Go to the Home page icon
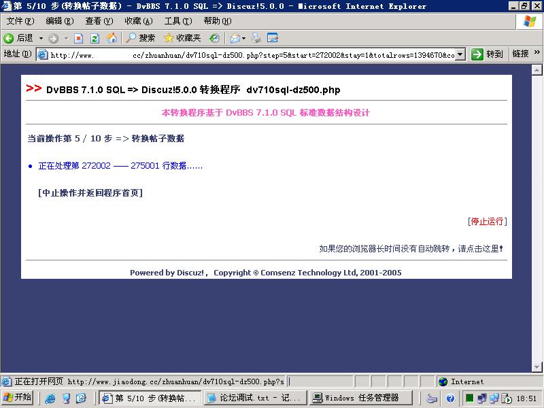544x408 pixels. (x=112, y=38)
